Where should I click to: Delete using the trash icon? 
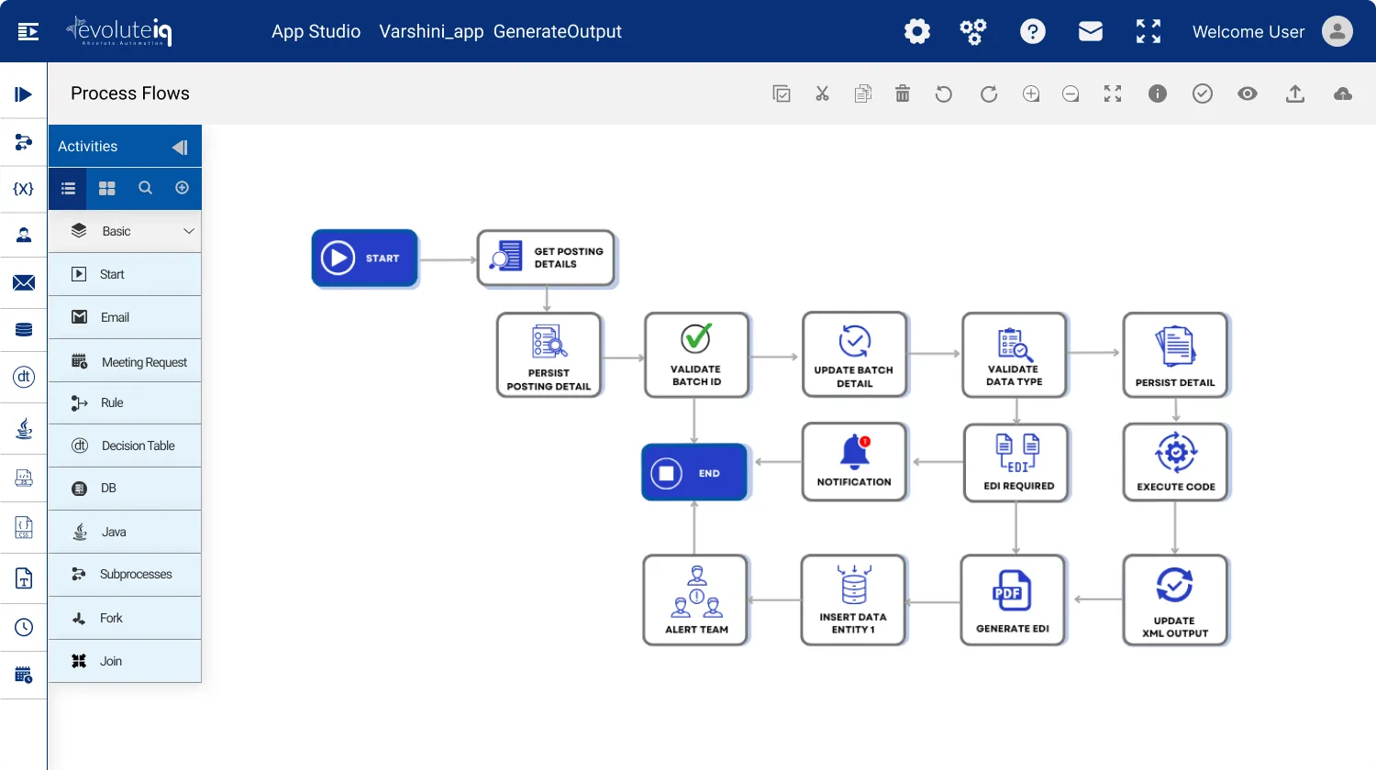tap(903, 93)
